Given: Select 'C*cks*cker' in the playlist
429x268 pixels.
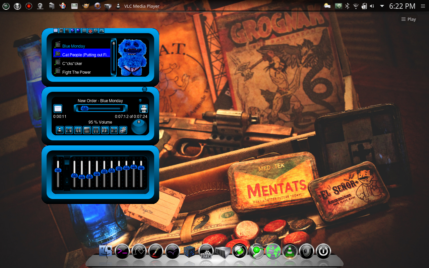Looking at the screenshot, I should click(72, 63).
